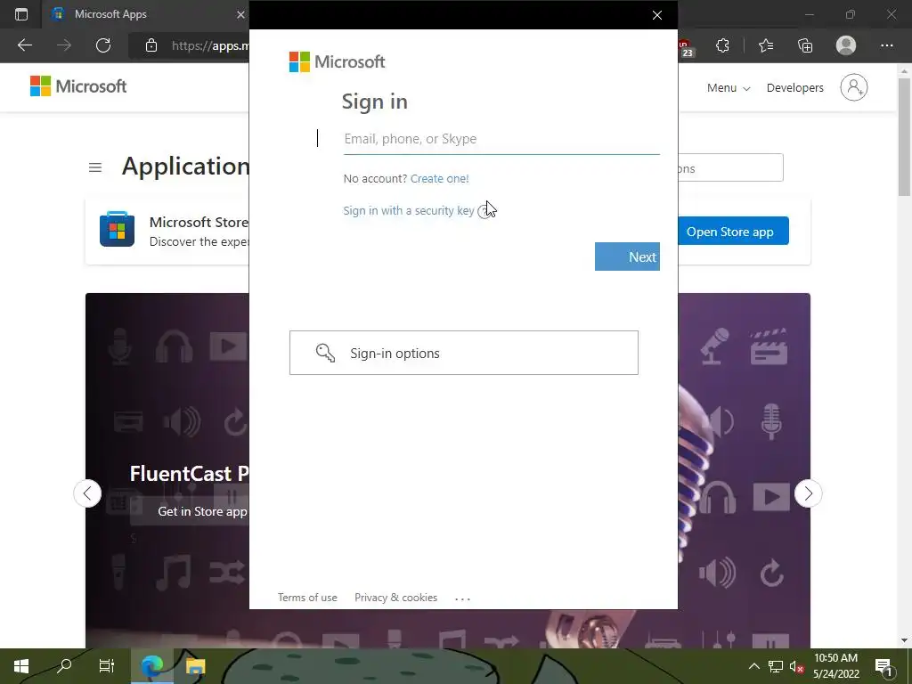The image size is (912, 684).
Task: Click the page sign-in account icon
Action: 854,87
